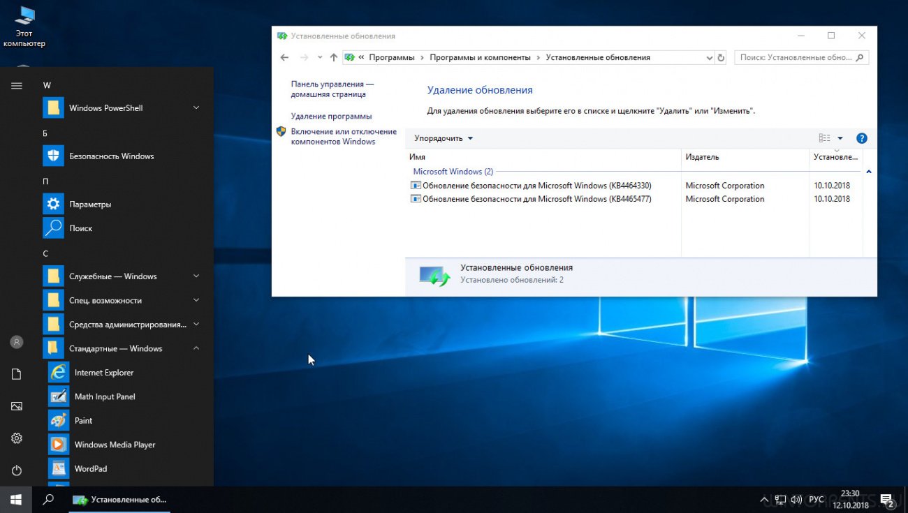Click the Power icon in Start menu
The width and height of the screenshot is (908, 513).
[17, 470]
